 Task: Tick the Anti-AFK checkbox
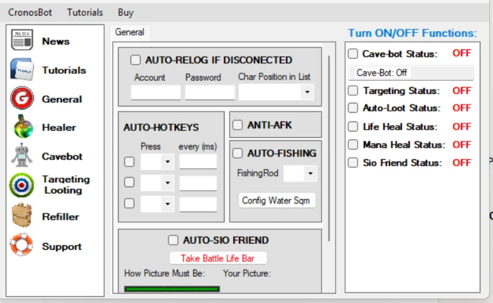pyautogui.click(x=237, y=125)
